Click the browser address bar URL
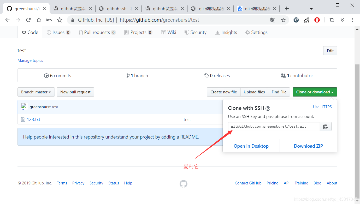The height and width of the screenshot is (204, 360). 159,20
